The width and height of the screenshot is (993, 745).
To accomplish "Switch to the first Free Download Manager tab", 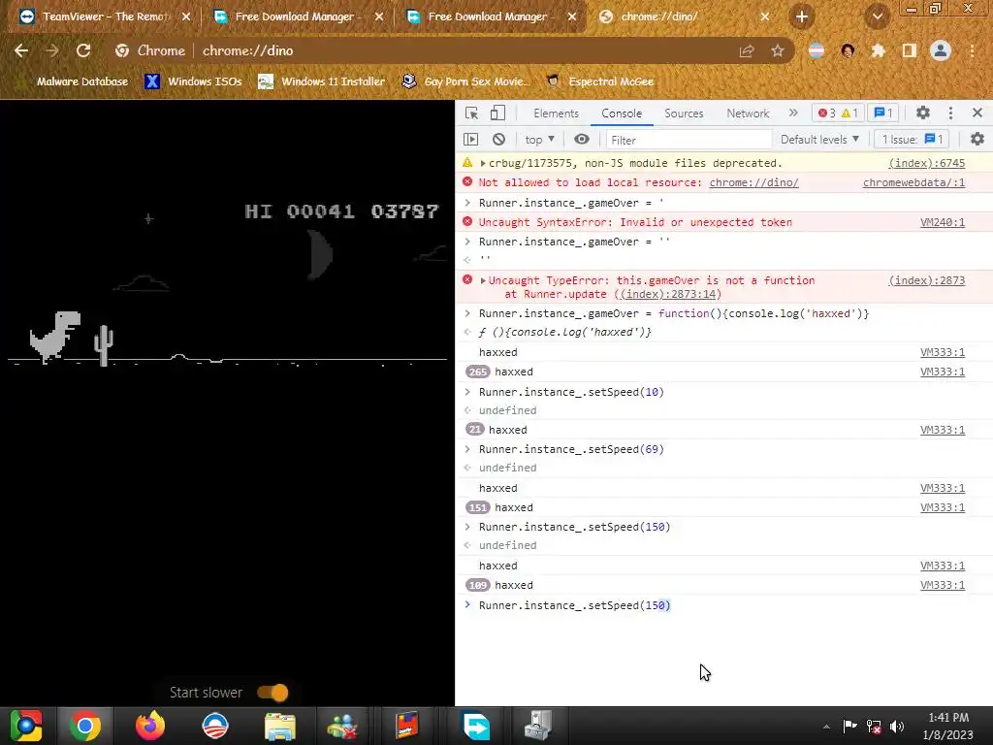I will click(298, 16).
